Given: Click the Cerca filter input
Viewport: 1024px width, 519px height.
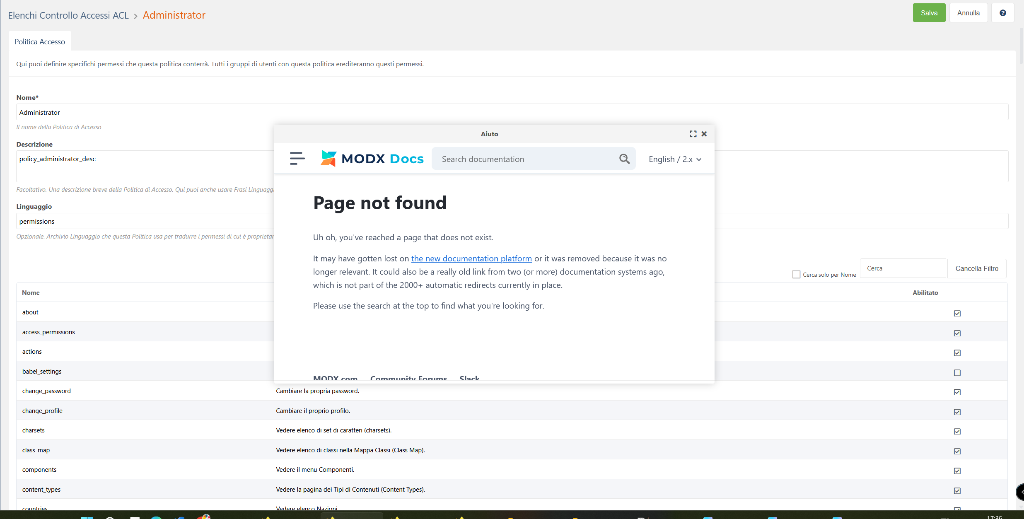Looking at the screenshot, I should [902, 268].
